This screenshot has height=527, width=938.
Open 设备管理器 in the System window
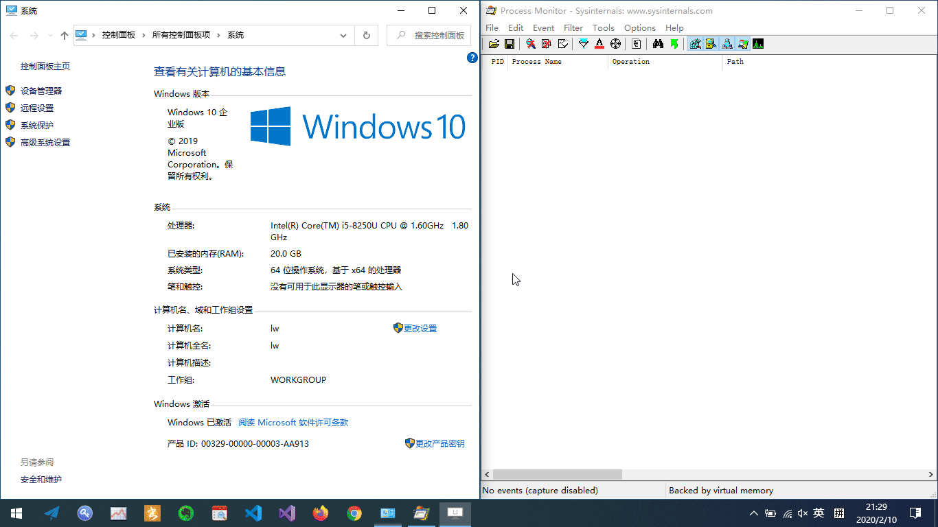(x=41, y=91)
